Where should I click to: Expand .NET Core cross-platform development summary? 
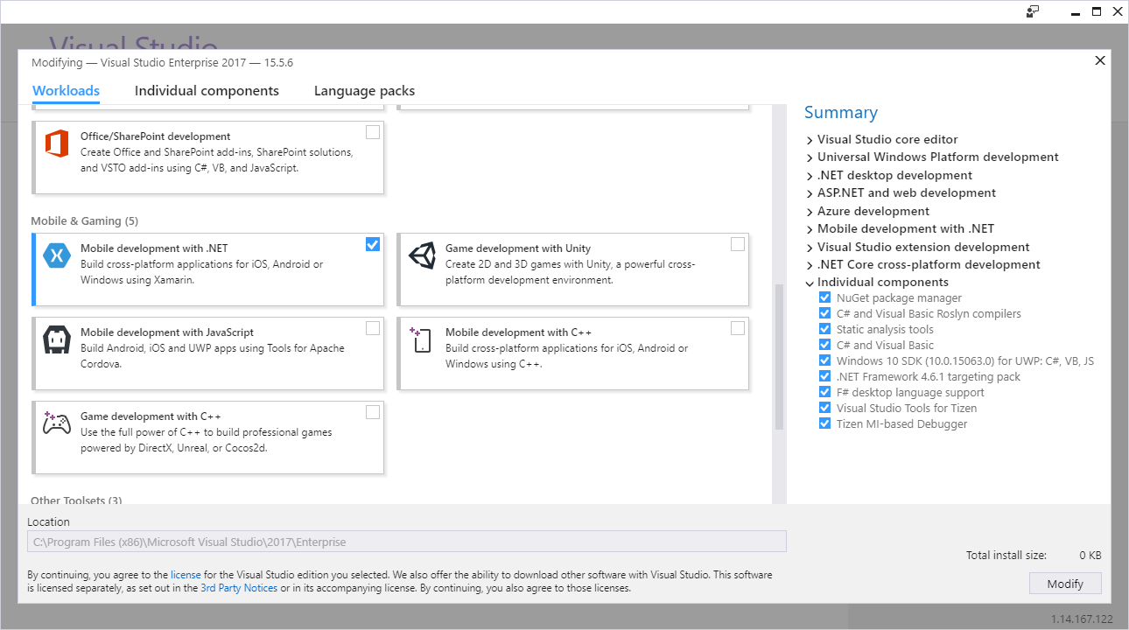click(x=810, y=265)
